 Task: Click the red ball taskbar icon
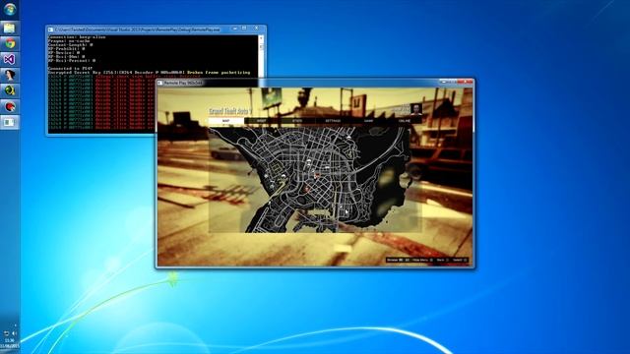pyautogui.click(x=10, y=106)
